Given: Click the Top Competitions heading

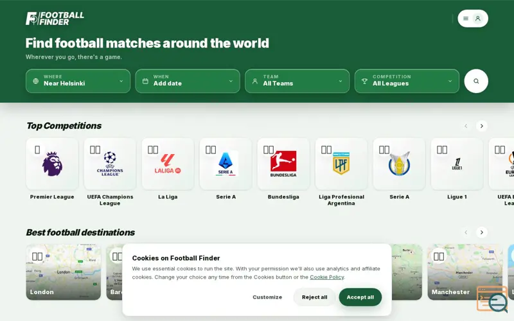Looking at the screenshot, I should click(64, 126).
